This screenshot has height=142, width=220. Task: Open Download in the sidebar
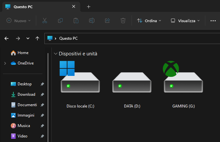coord(26,94)
